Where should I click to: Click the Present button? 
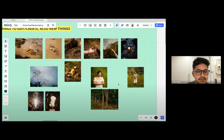click(146, 25)
